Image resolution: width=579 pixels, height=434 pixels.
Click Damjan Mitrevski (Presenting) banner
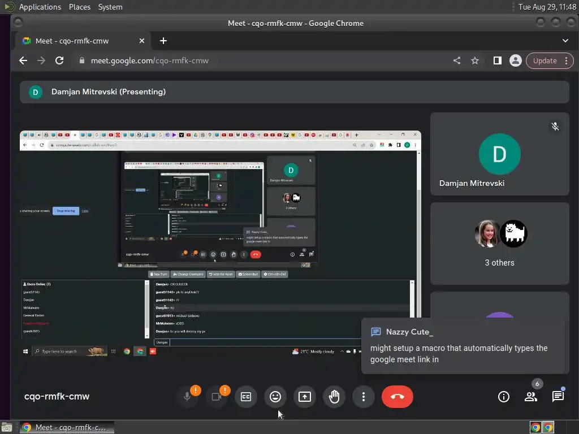(x=294, y=92)
